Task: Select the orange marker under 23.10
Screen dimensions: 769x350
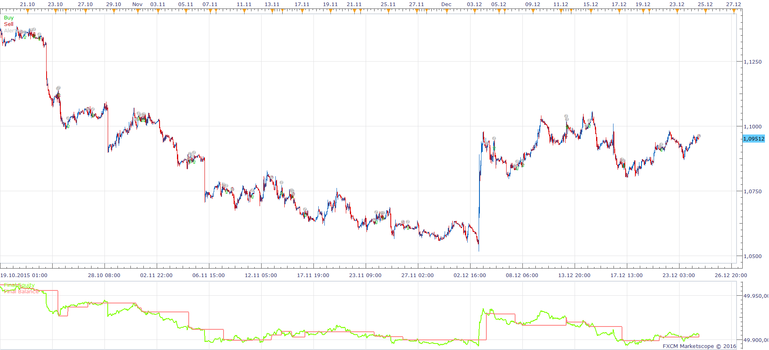Action: point(55,11)
